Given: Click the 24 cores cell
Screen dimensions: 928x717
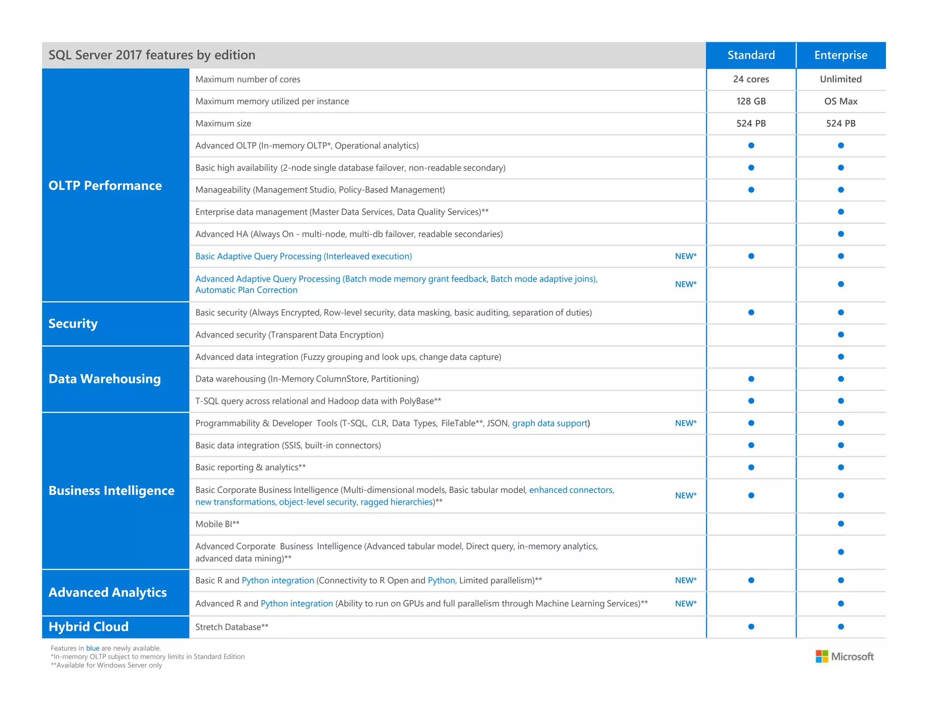Looking at the screenshot, I should (751, 79).
